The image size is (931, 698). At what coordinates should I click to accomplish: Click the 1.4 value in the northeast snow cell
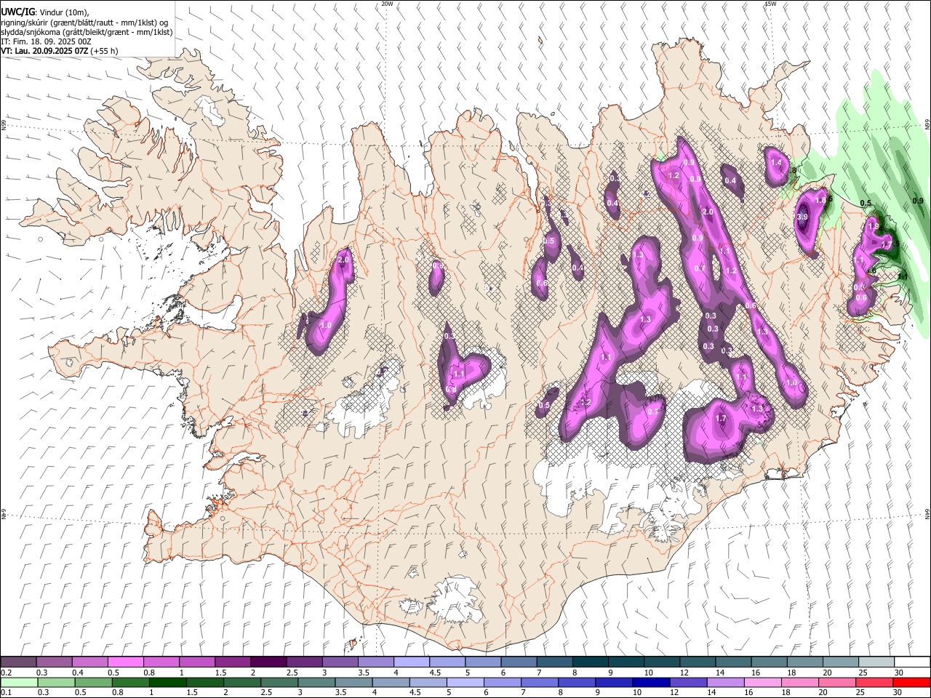tap(775, 163)
